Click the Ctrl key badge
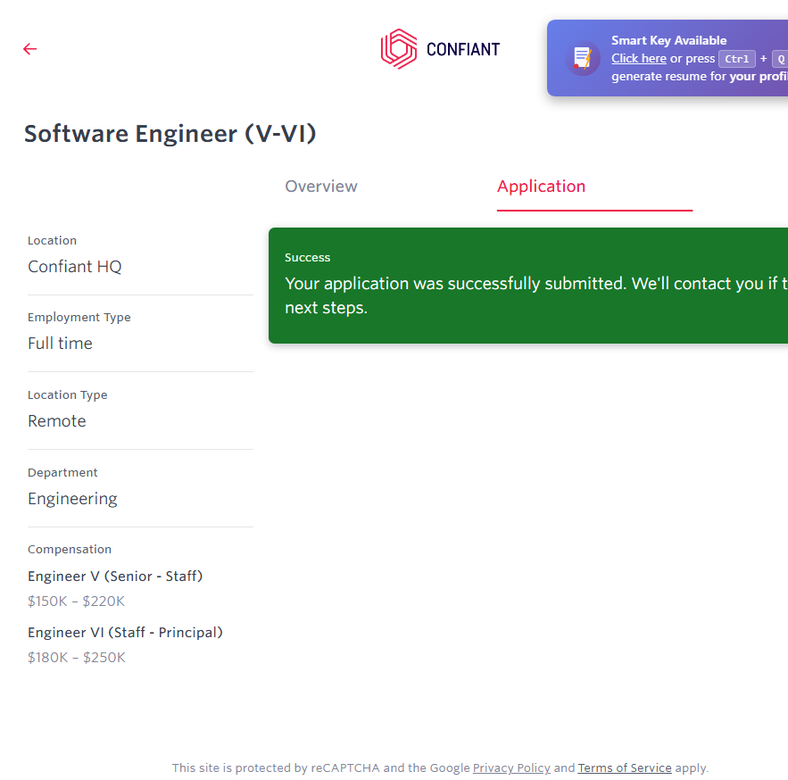The image size is (788, 780). tap(737, 59)
